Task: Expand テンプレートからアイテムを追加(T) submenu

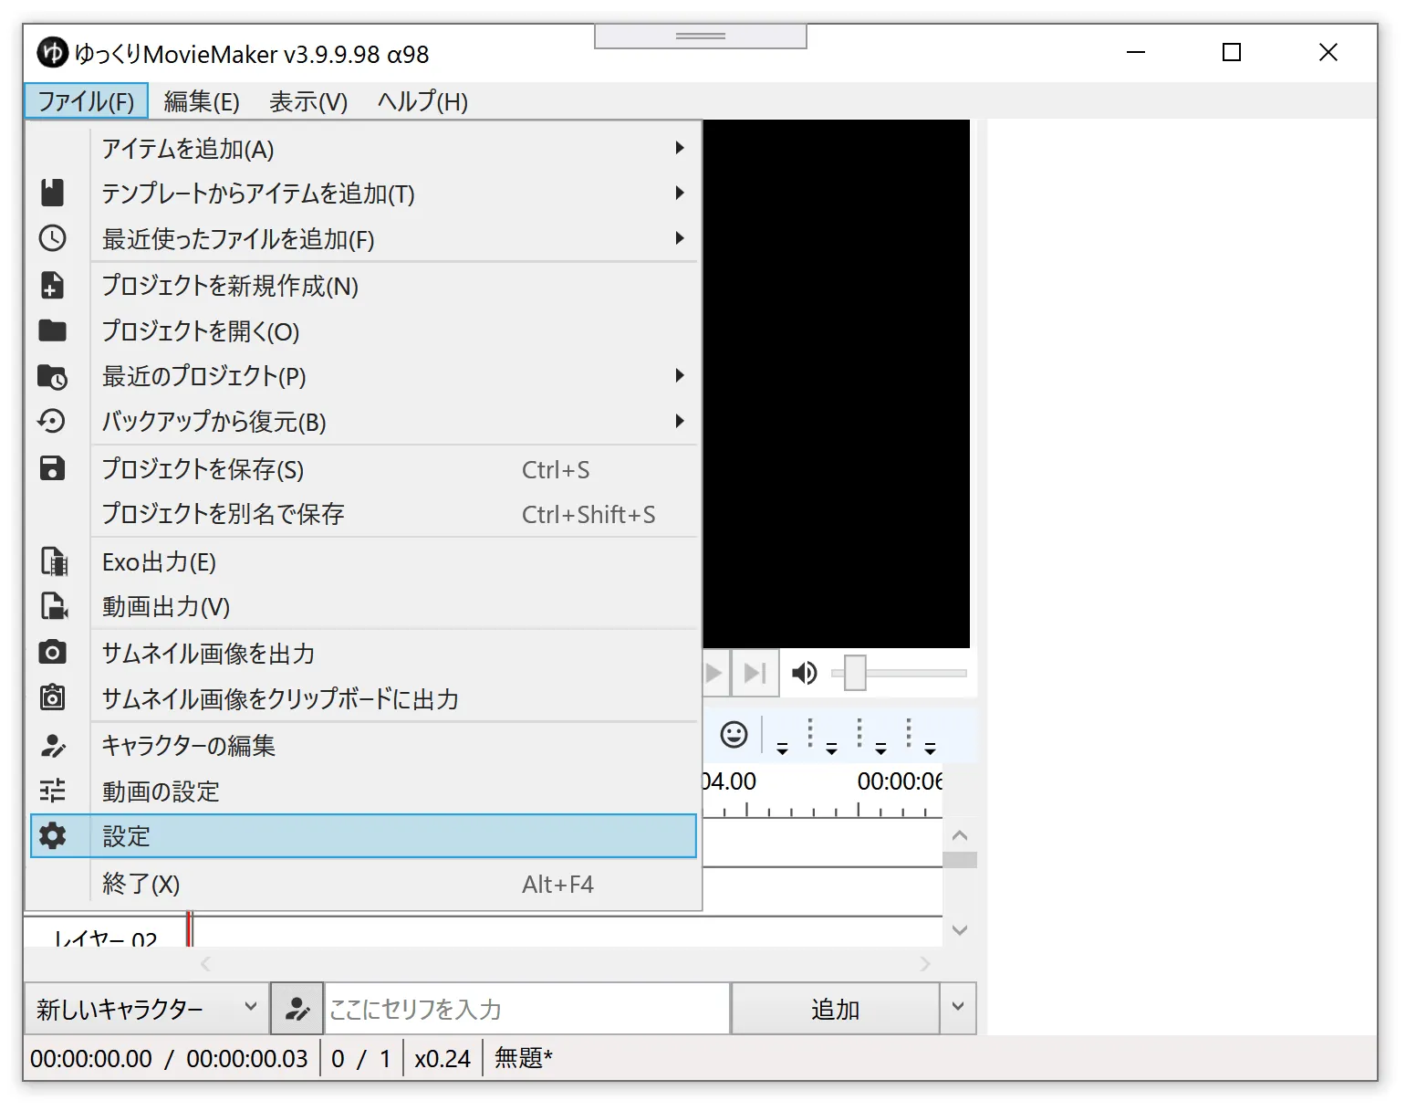Action: click(x=680, y=193)
